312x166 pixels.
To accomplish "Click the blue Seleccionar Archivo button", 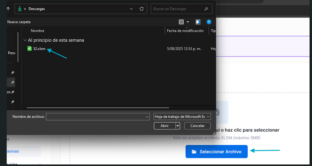I will (x=216, y=152).
